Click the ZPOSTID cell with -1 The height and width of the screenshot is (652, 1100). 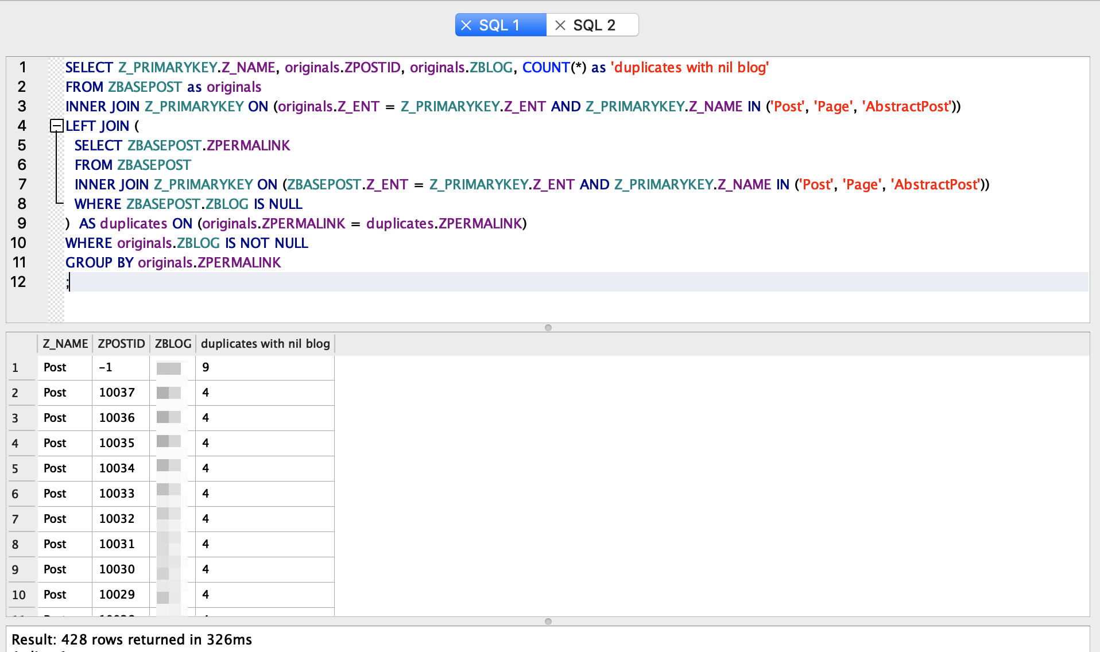point(121,367)
